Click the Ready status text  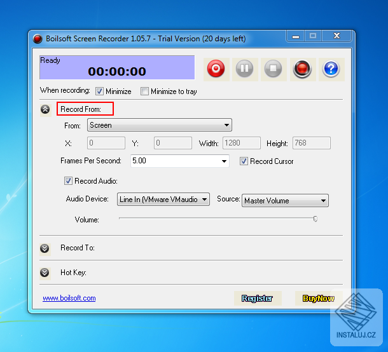tap(50, 60)
